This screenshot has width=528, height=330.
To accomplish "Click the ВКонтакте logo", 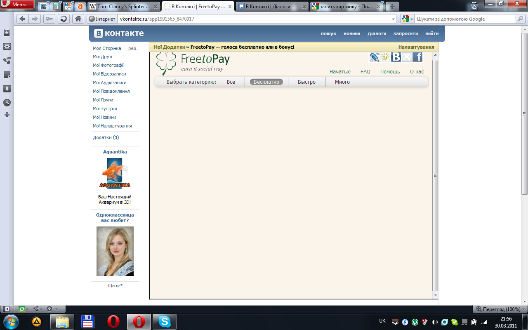I will coord(119,33).
